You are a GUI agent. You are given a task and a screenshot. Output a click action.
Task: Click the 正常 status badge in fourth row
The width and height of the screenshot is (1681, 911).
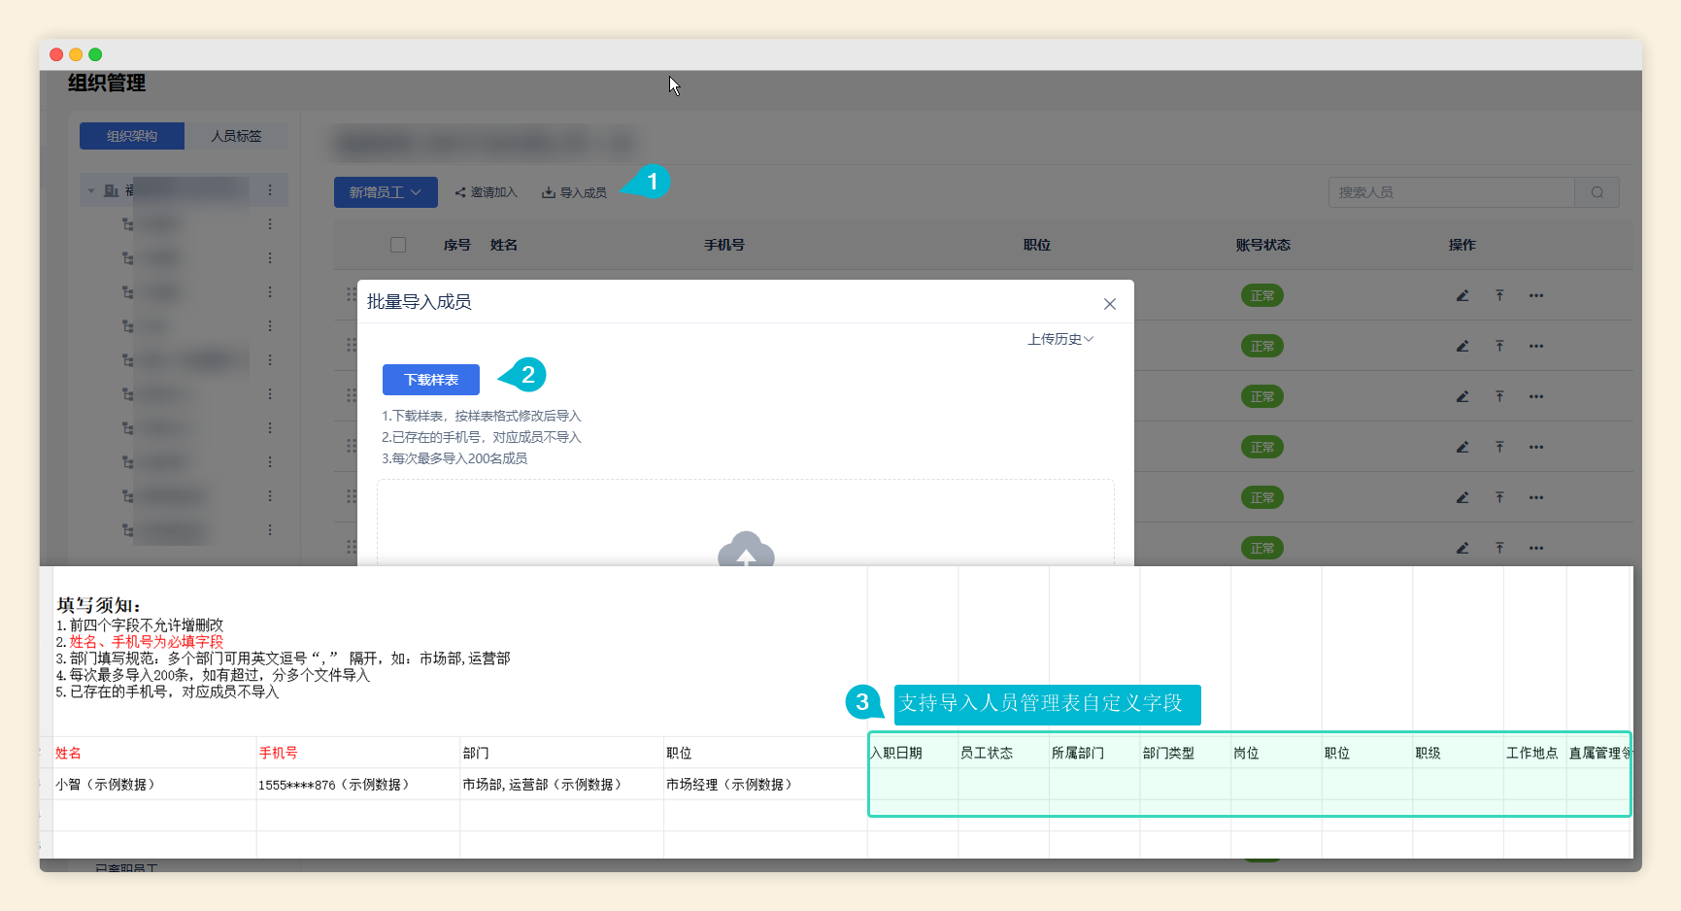click(x=1261, y=447)
